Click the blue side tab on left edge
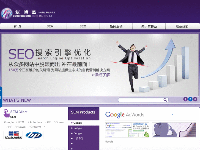 [x=1, y=97]
